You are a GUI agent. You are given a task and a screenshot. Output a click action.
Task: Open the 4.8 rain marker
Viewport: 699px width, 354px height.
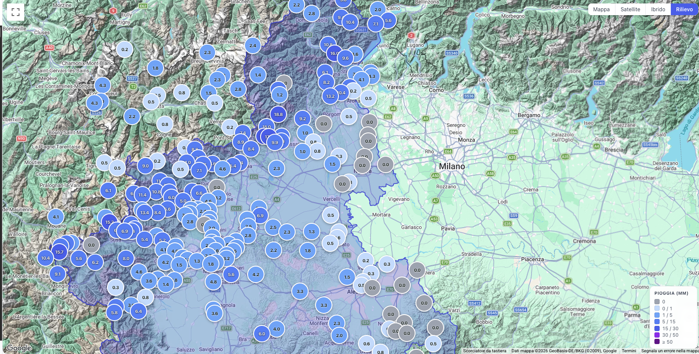(213, 282)
